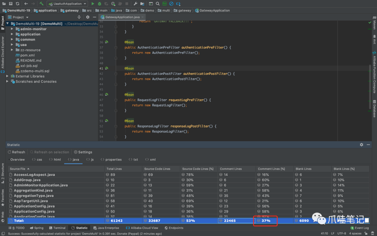Open Project Structure toolbar icon
377x236 pixels.
[142, 3]
